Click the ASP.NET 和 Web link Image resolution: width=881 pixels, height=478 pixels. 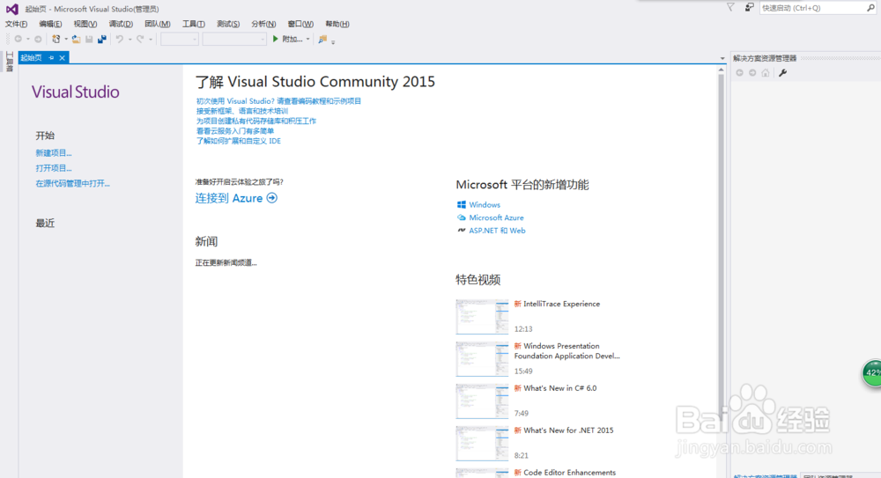[x=497, y=231]
